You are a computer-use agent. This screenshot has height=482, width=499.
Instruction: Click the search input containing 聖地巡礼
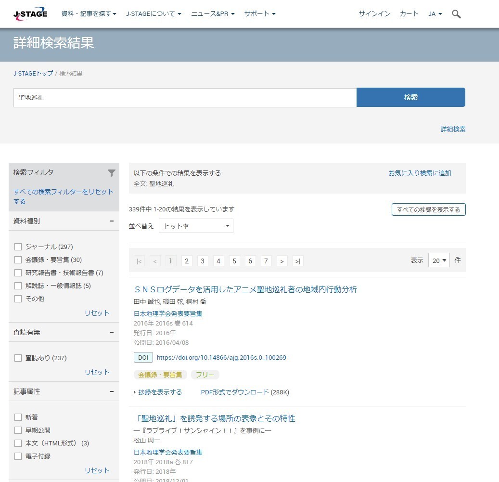[x=185, y=97]
